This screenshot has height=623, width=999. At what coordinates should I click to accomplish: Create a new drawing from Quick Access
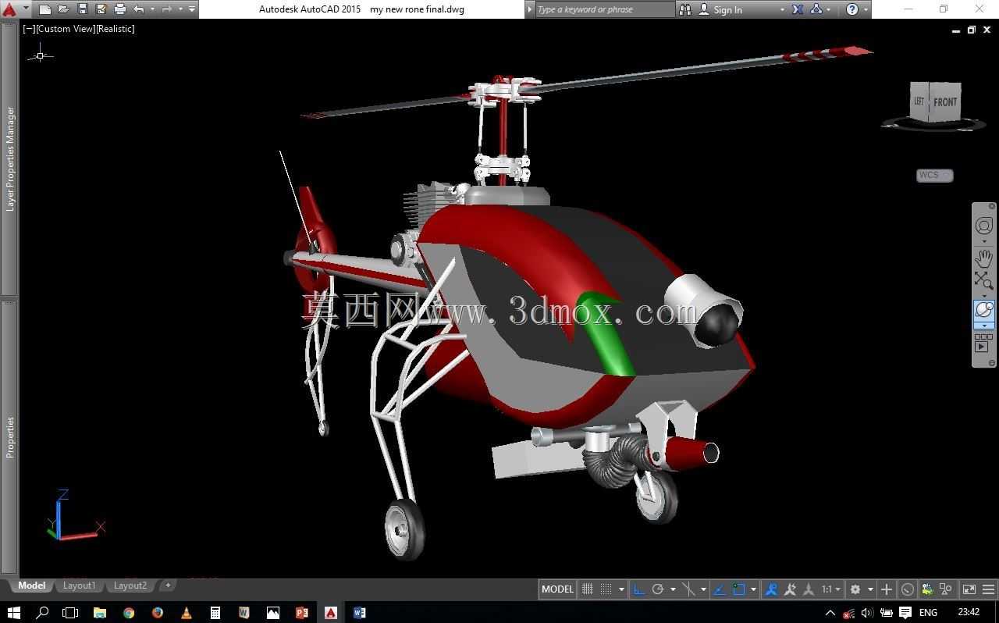point(45,9)
